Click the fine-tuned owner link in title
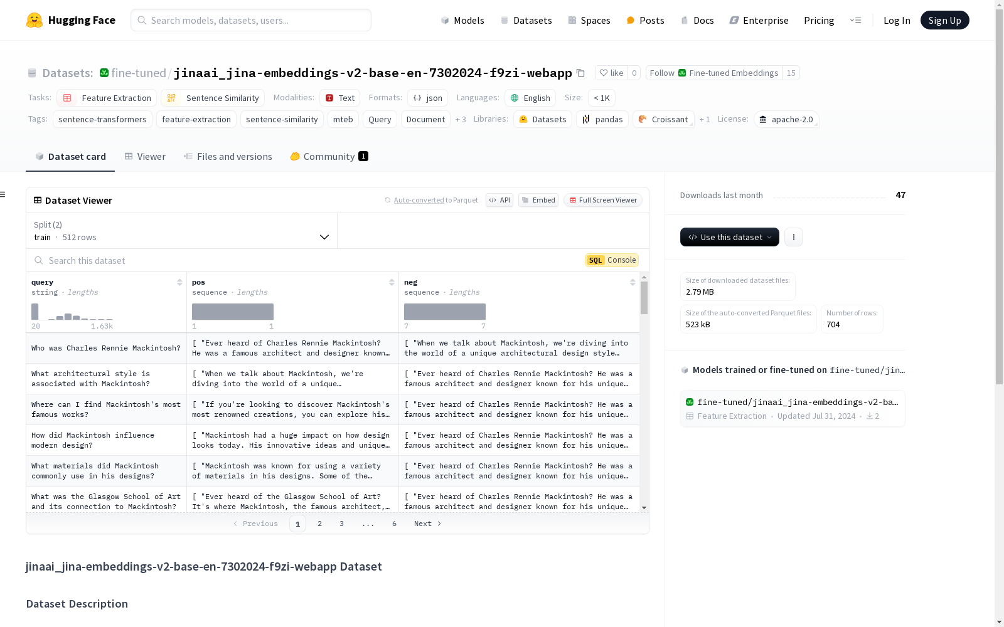 click(139, 73)
